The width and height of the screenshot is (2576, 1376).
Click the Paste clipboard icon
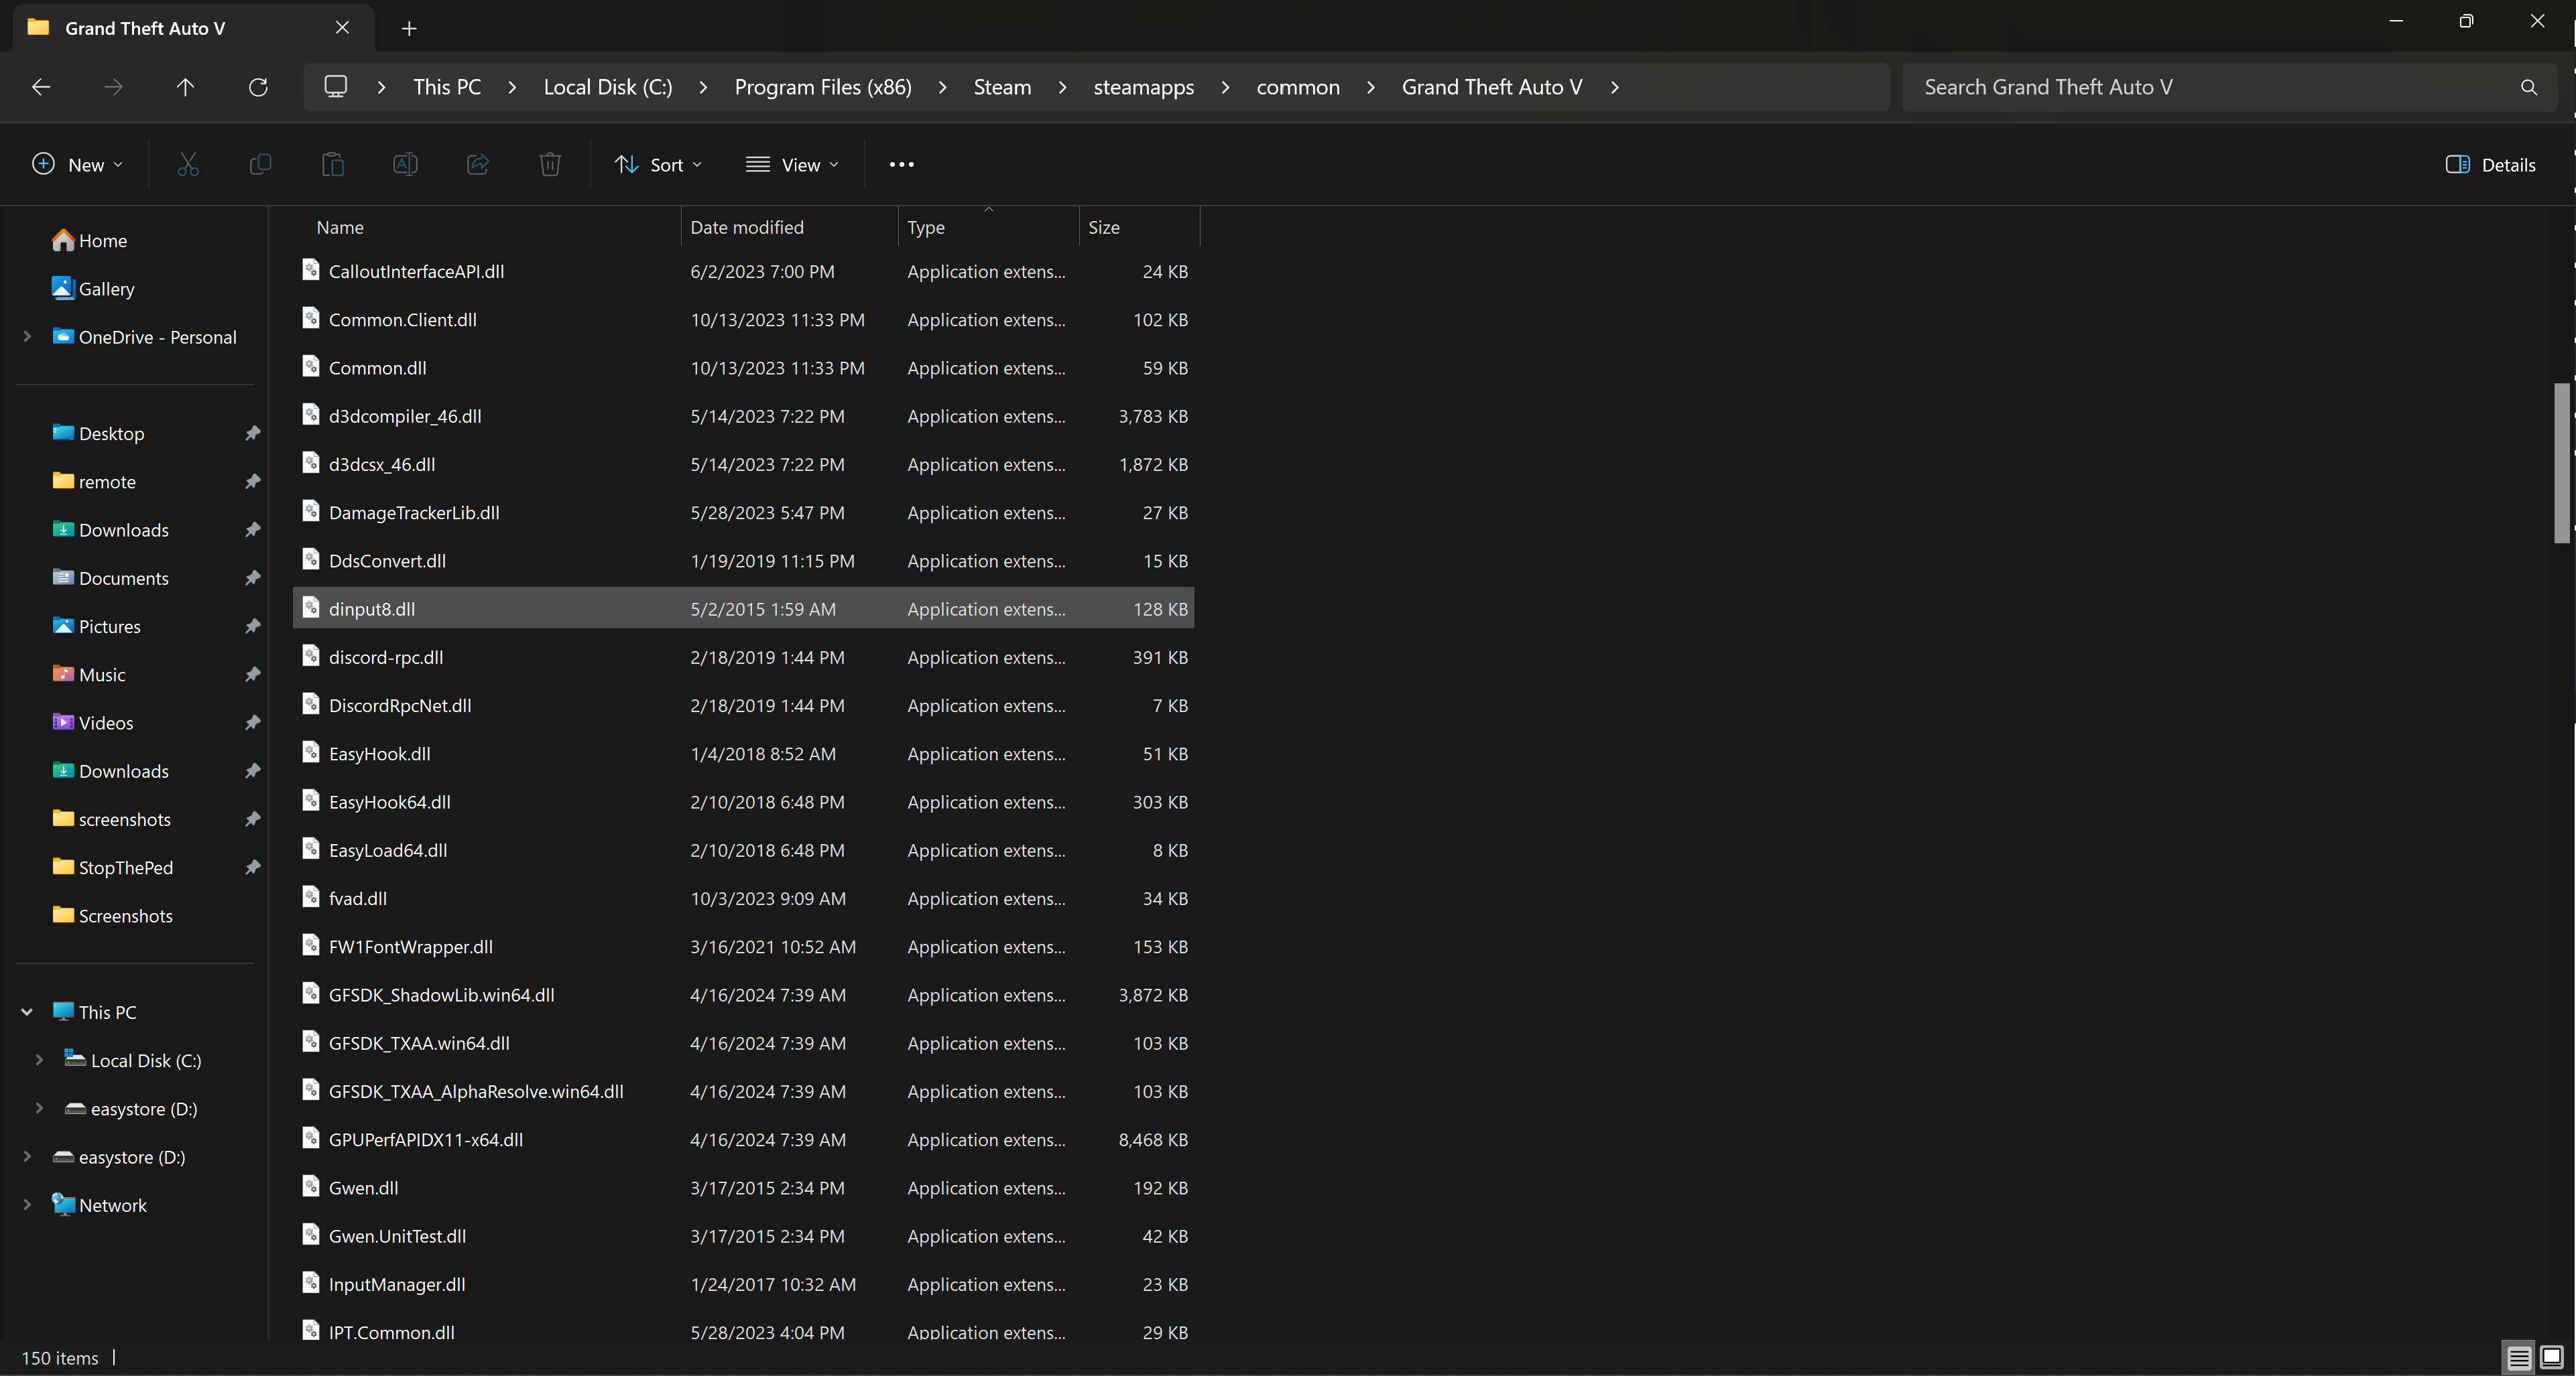pyautogui.click(x=333, y=165)
